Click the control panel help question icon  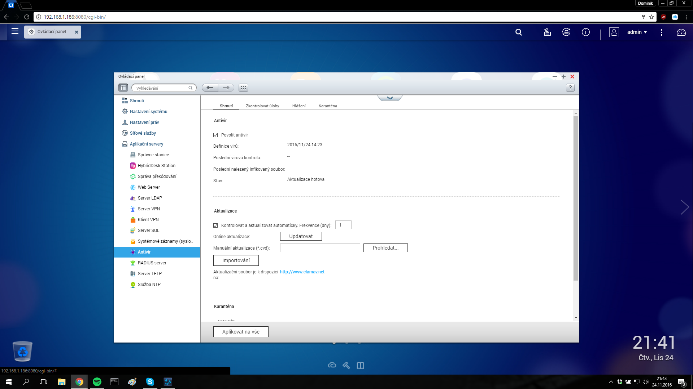coord(570,88)
